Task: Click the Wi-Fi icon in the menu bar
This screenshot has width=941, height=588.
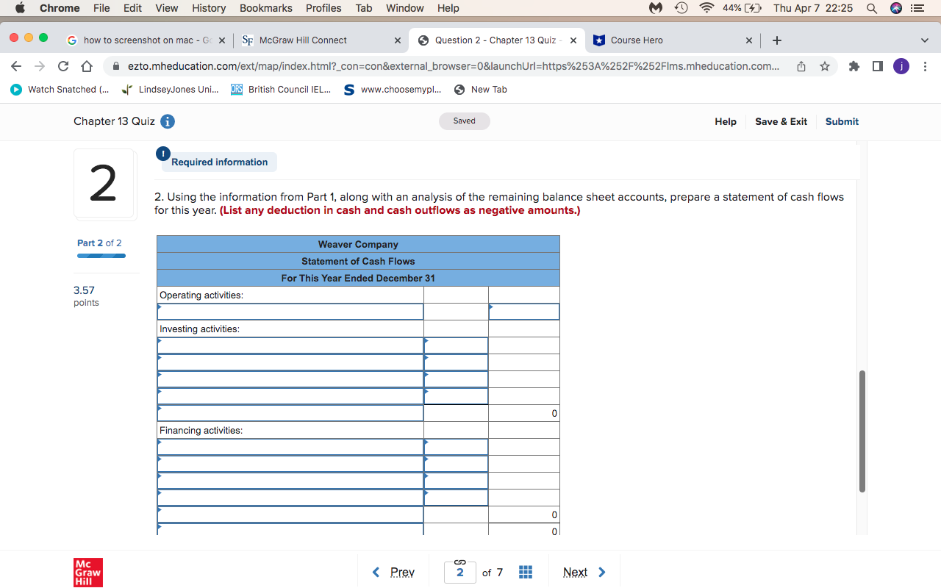Action: [705, 8]
